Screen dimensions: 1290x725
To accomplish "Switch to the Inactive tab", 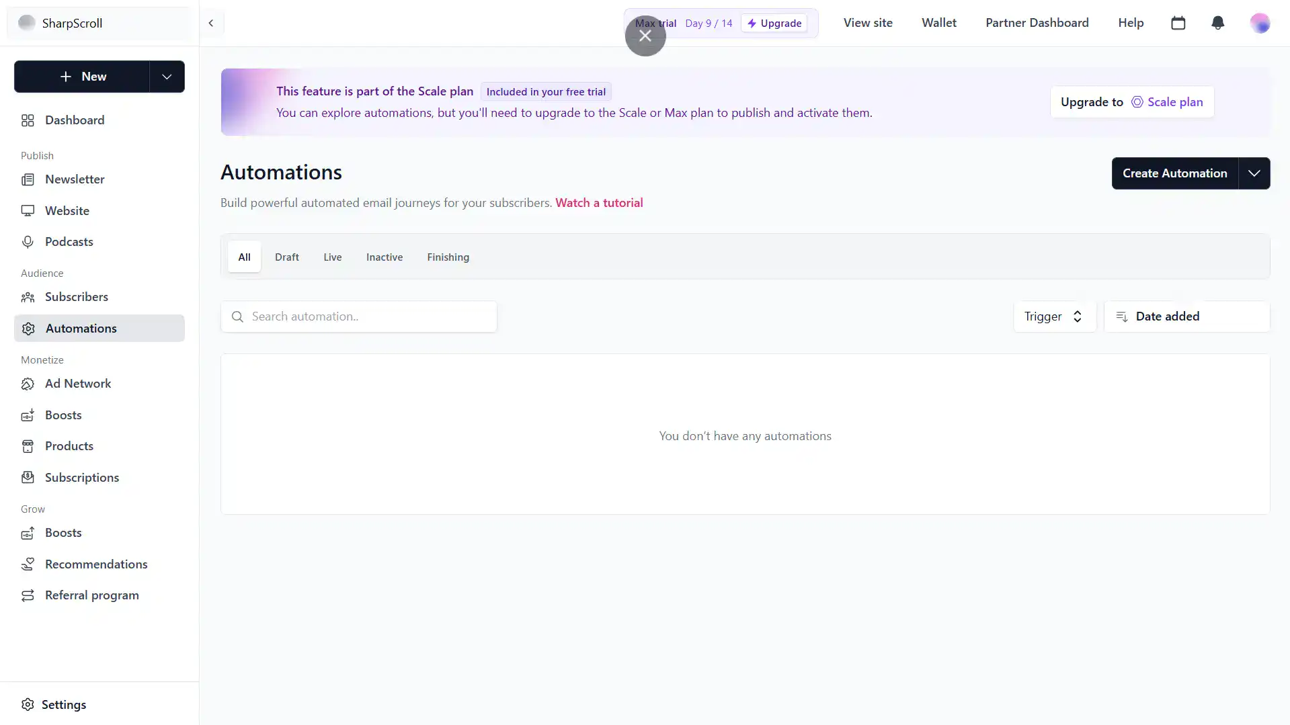I will [385, 257].
